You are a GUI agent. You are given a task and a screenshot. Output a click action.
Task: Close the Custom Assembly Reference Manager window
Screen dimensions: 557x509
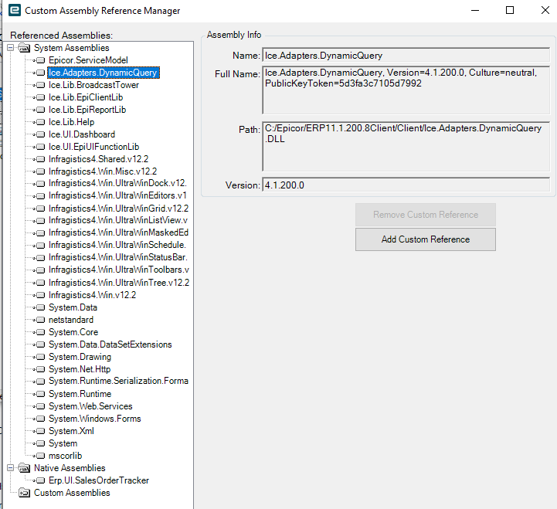click(x=545, y=10)
